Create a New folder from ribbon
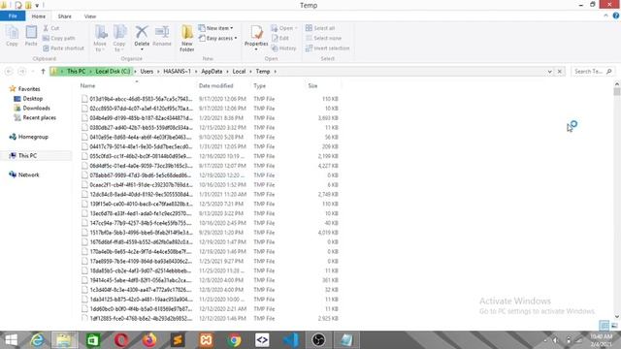The width and height of the screenshot is (621, 349). coord(187,39)
